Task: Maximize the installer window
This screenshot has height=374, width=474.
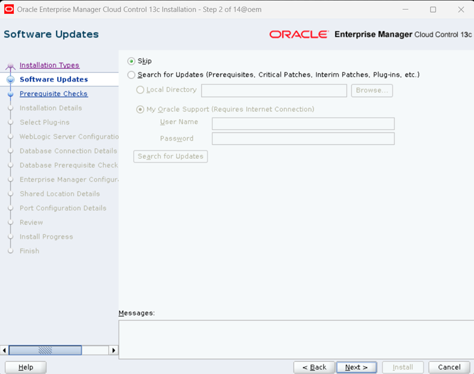Action: (433, 10)
